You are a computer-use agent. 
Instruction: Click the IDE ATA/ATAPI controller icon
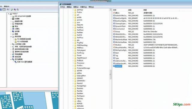tap(13, 16)
